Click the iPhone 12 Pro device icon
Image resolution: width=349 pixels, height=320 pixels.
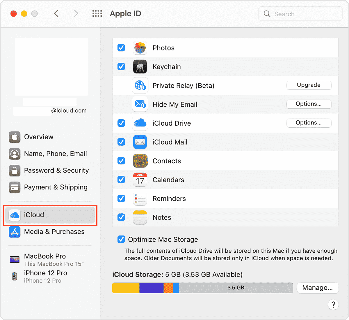15,276
